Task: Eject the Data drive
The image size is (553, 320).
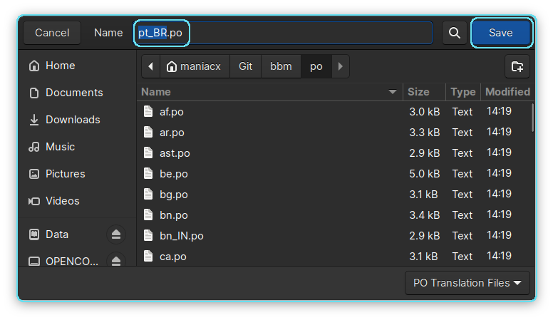Action: [x=116, y=234]
